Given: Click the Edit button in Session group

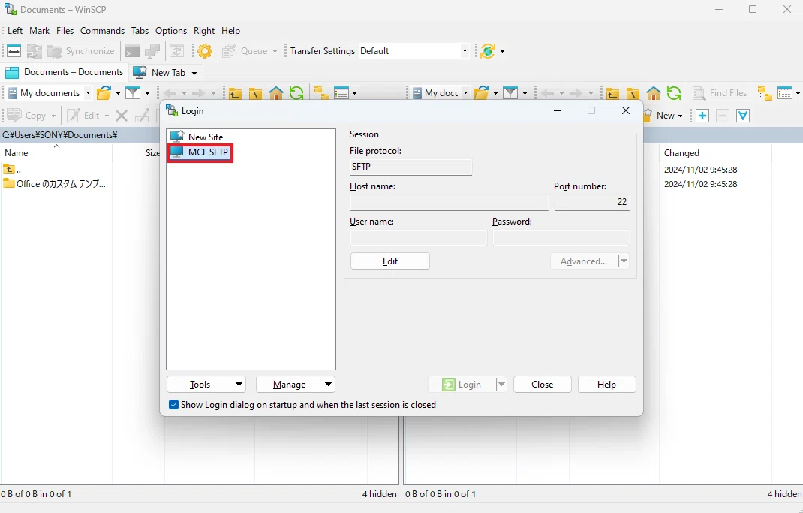Looking at the screenshot, I should (390, 261).
